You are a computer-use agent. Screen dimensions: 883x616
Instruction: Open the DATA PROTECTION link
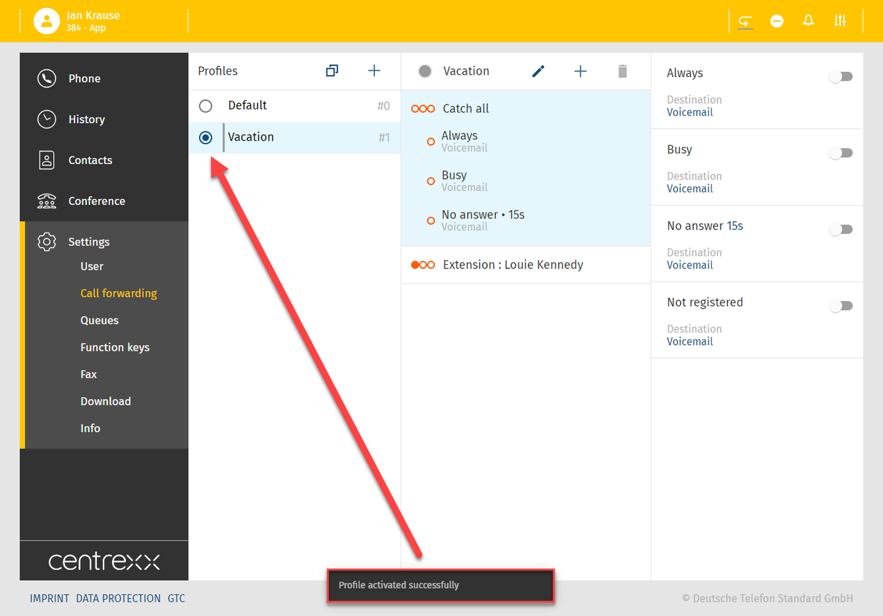(x=118, y=598)
